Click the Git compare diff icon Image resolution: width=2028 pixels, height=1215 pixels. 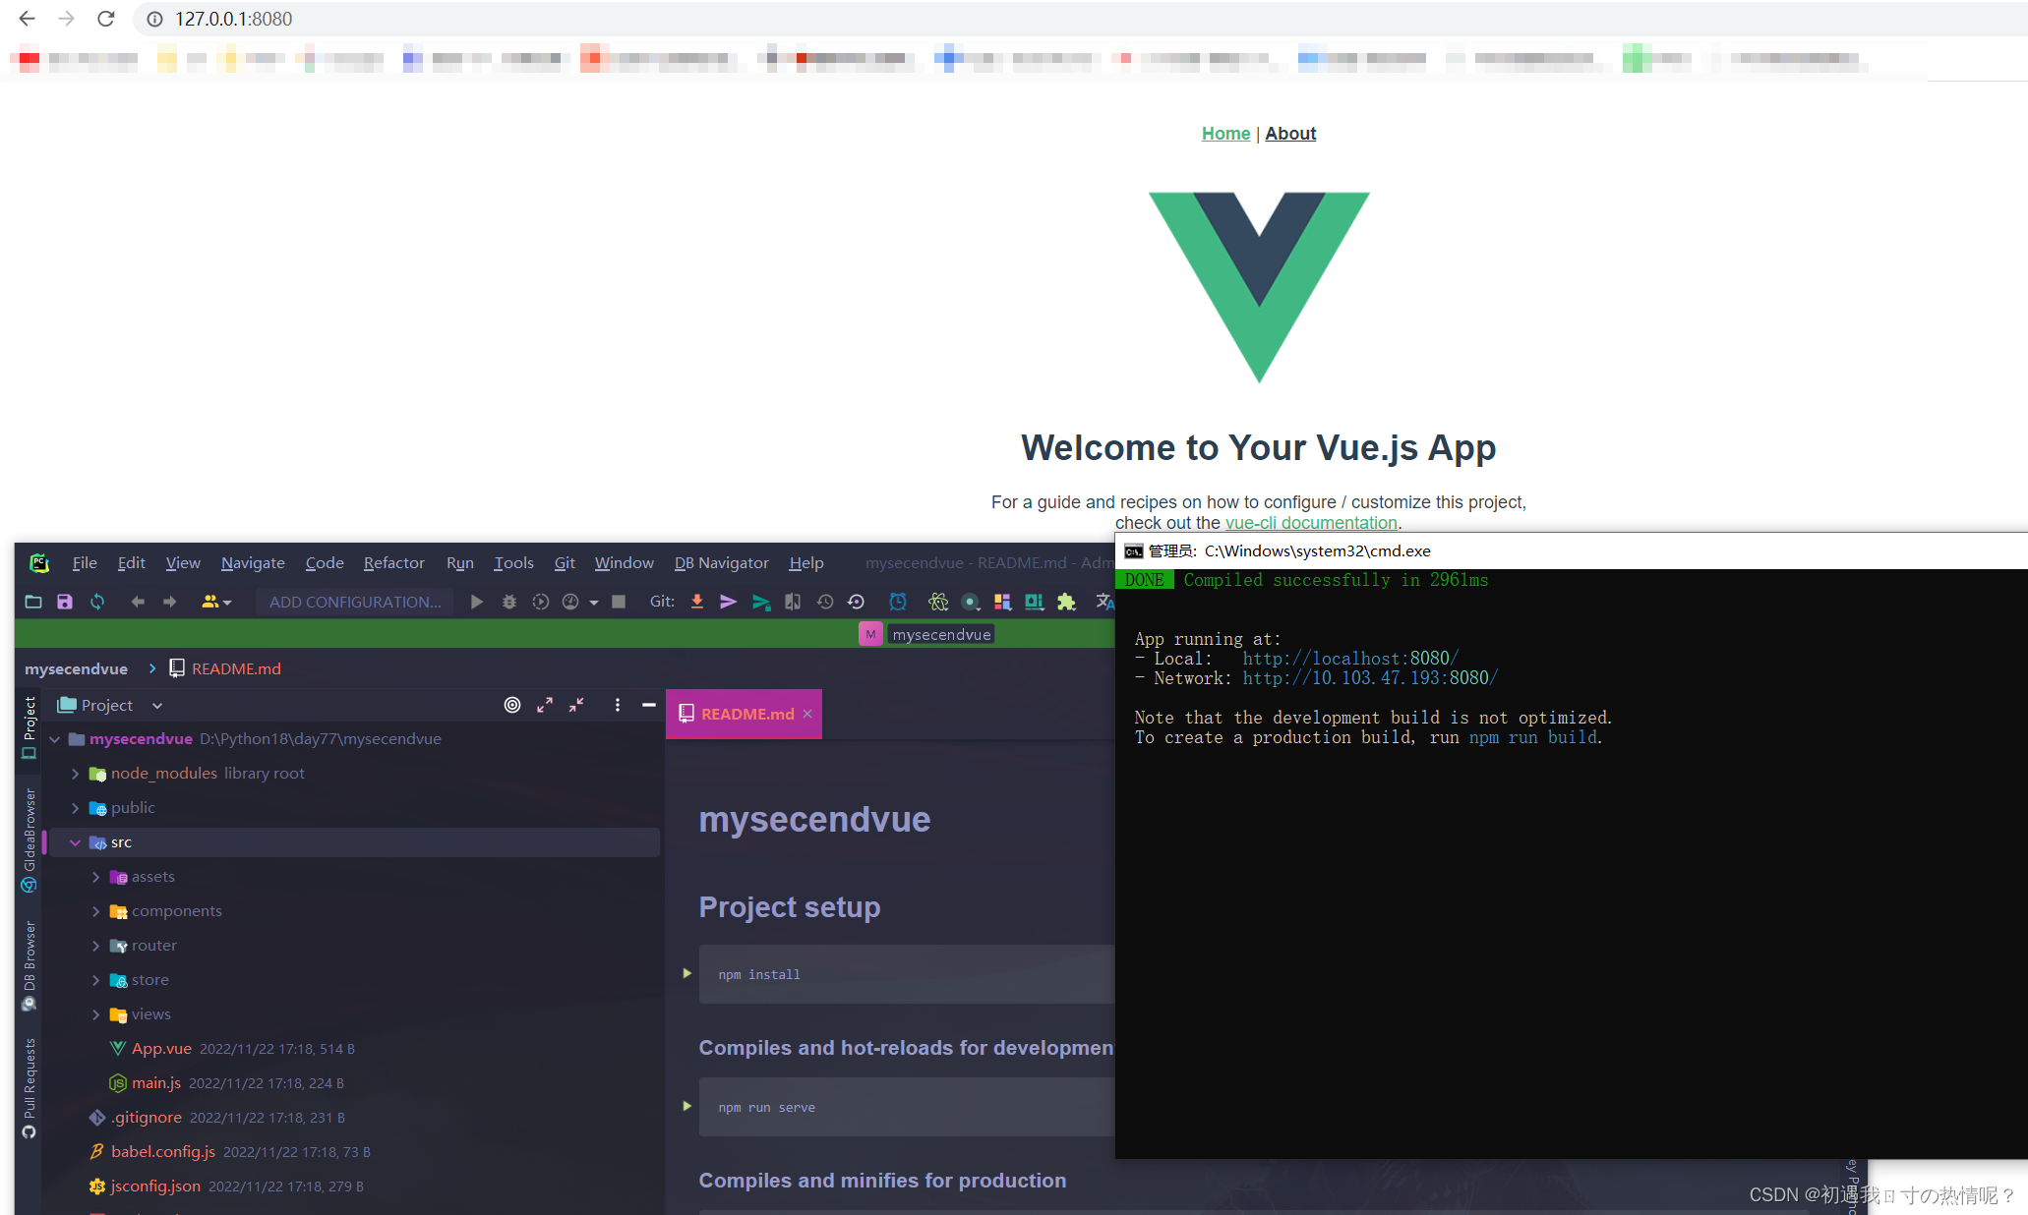coord(793,602)
